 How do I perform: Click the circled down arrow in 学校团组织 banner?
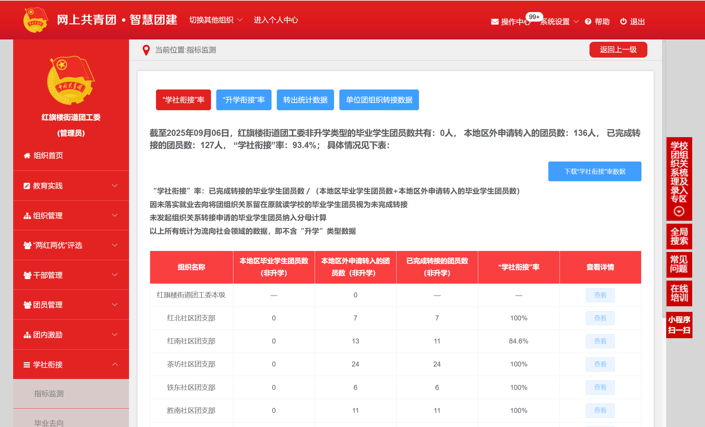679,211
